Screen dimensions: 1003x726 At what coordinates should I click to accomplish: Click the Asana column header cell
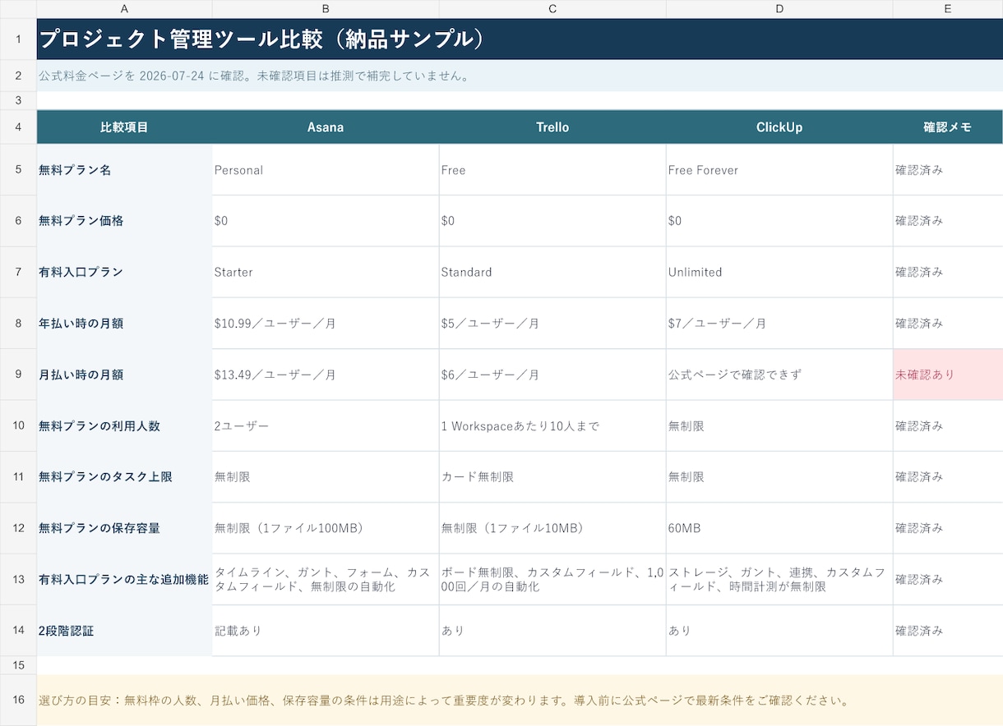coord(326,127)
